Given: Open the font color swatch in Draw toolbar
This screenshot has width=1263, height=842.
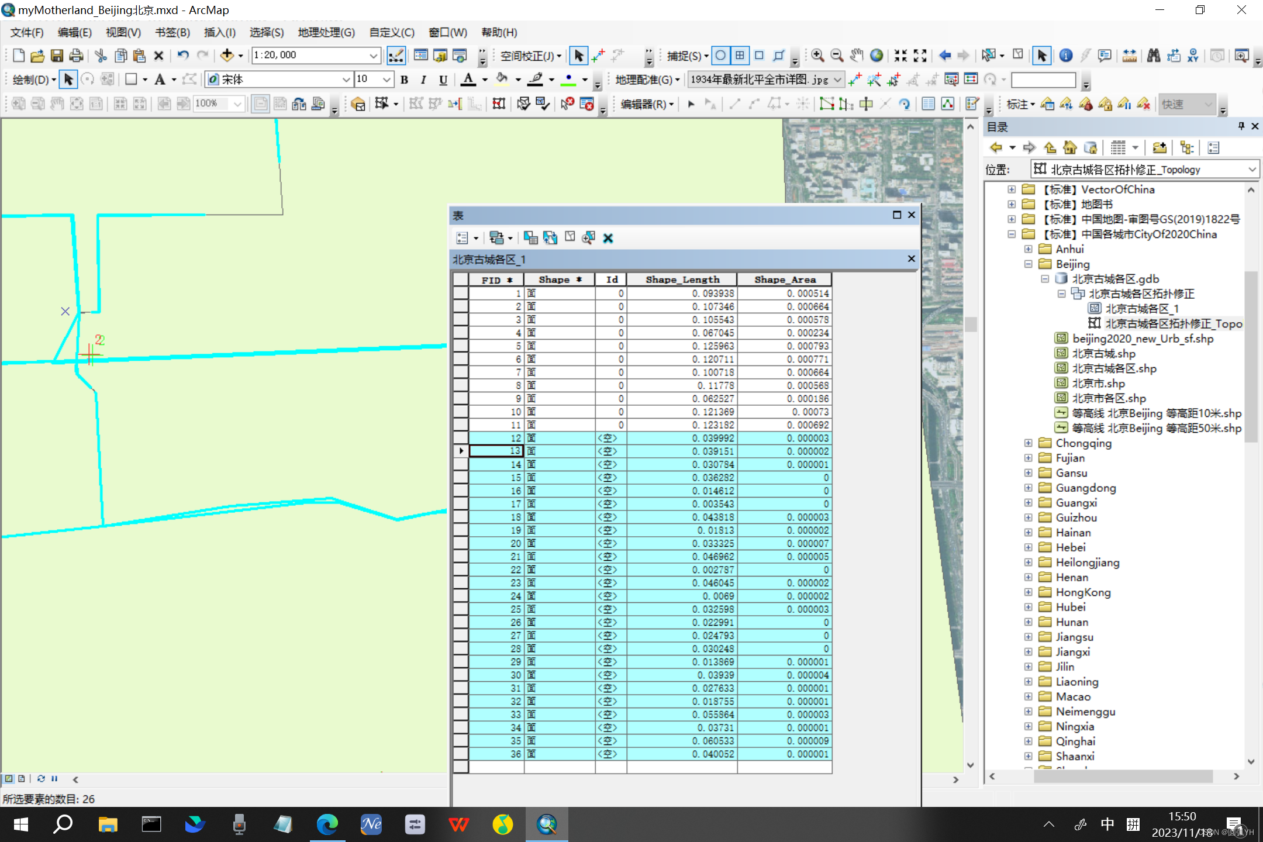Looking at the screenshot, I should tap(484, 80).
